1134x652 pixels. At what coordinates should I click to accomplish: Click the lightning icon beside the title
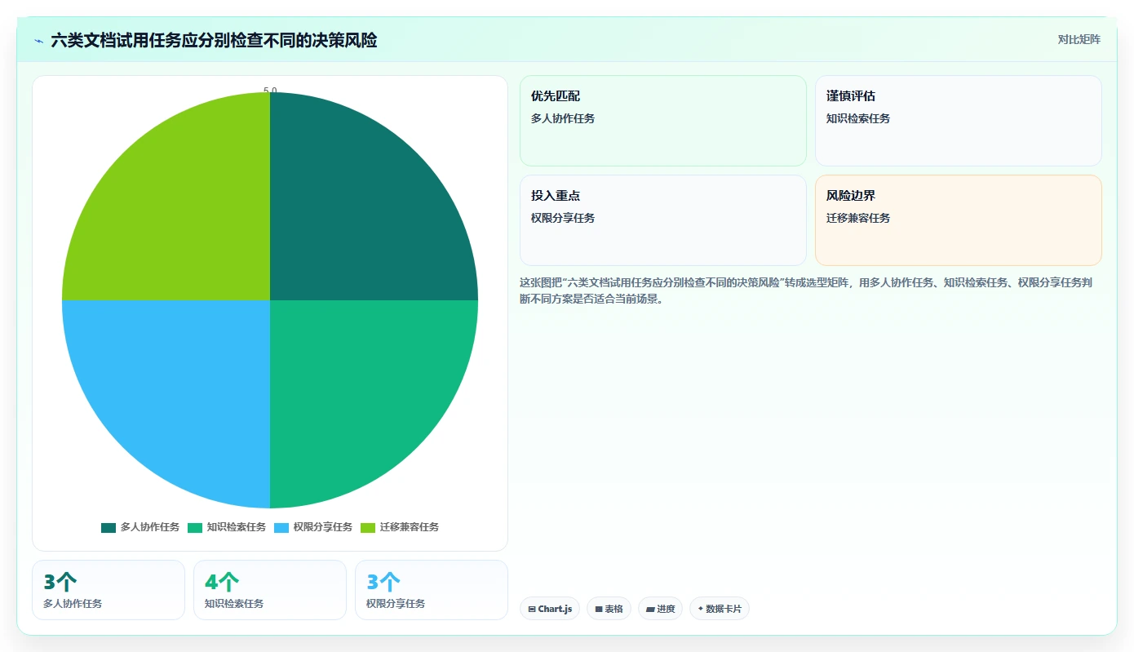(x=39, y=41)
